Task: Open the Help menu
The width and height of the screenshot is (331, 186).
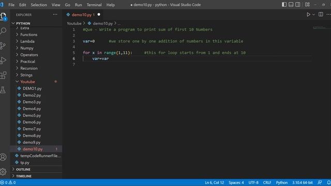Action: point(110,5)
